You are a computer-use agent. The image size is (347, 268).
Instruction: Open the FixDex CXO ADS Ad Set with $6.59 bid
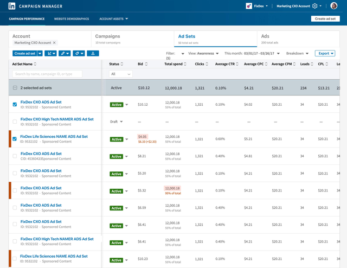pyautogui.click(x=41, y=205)
